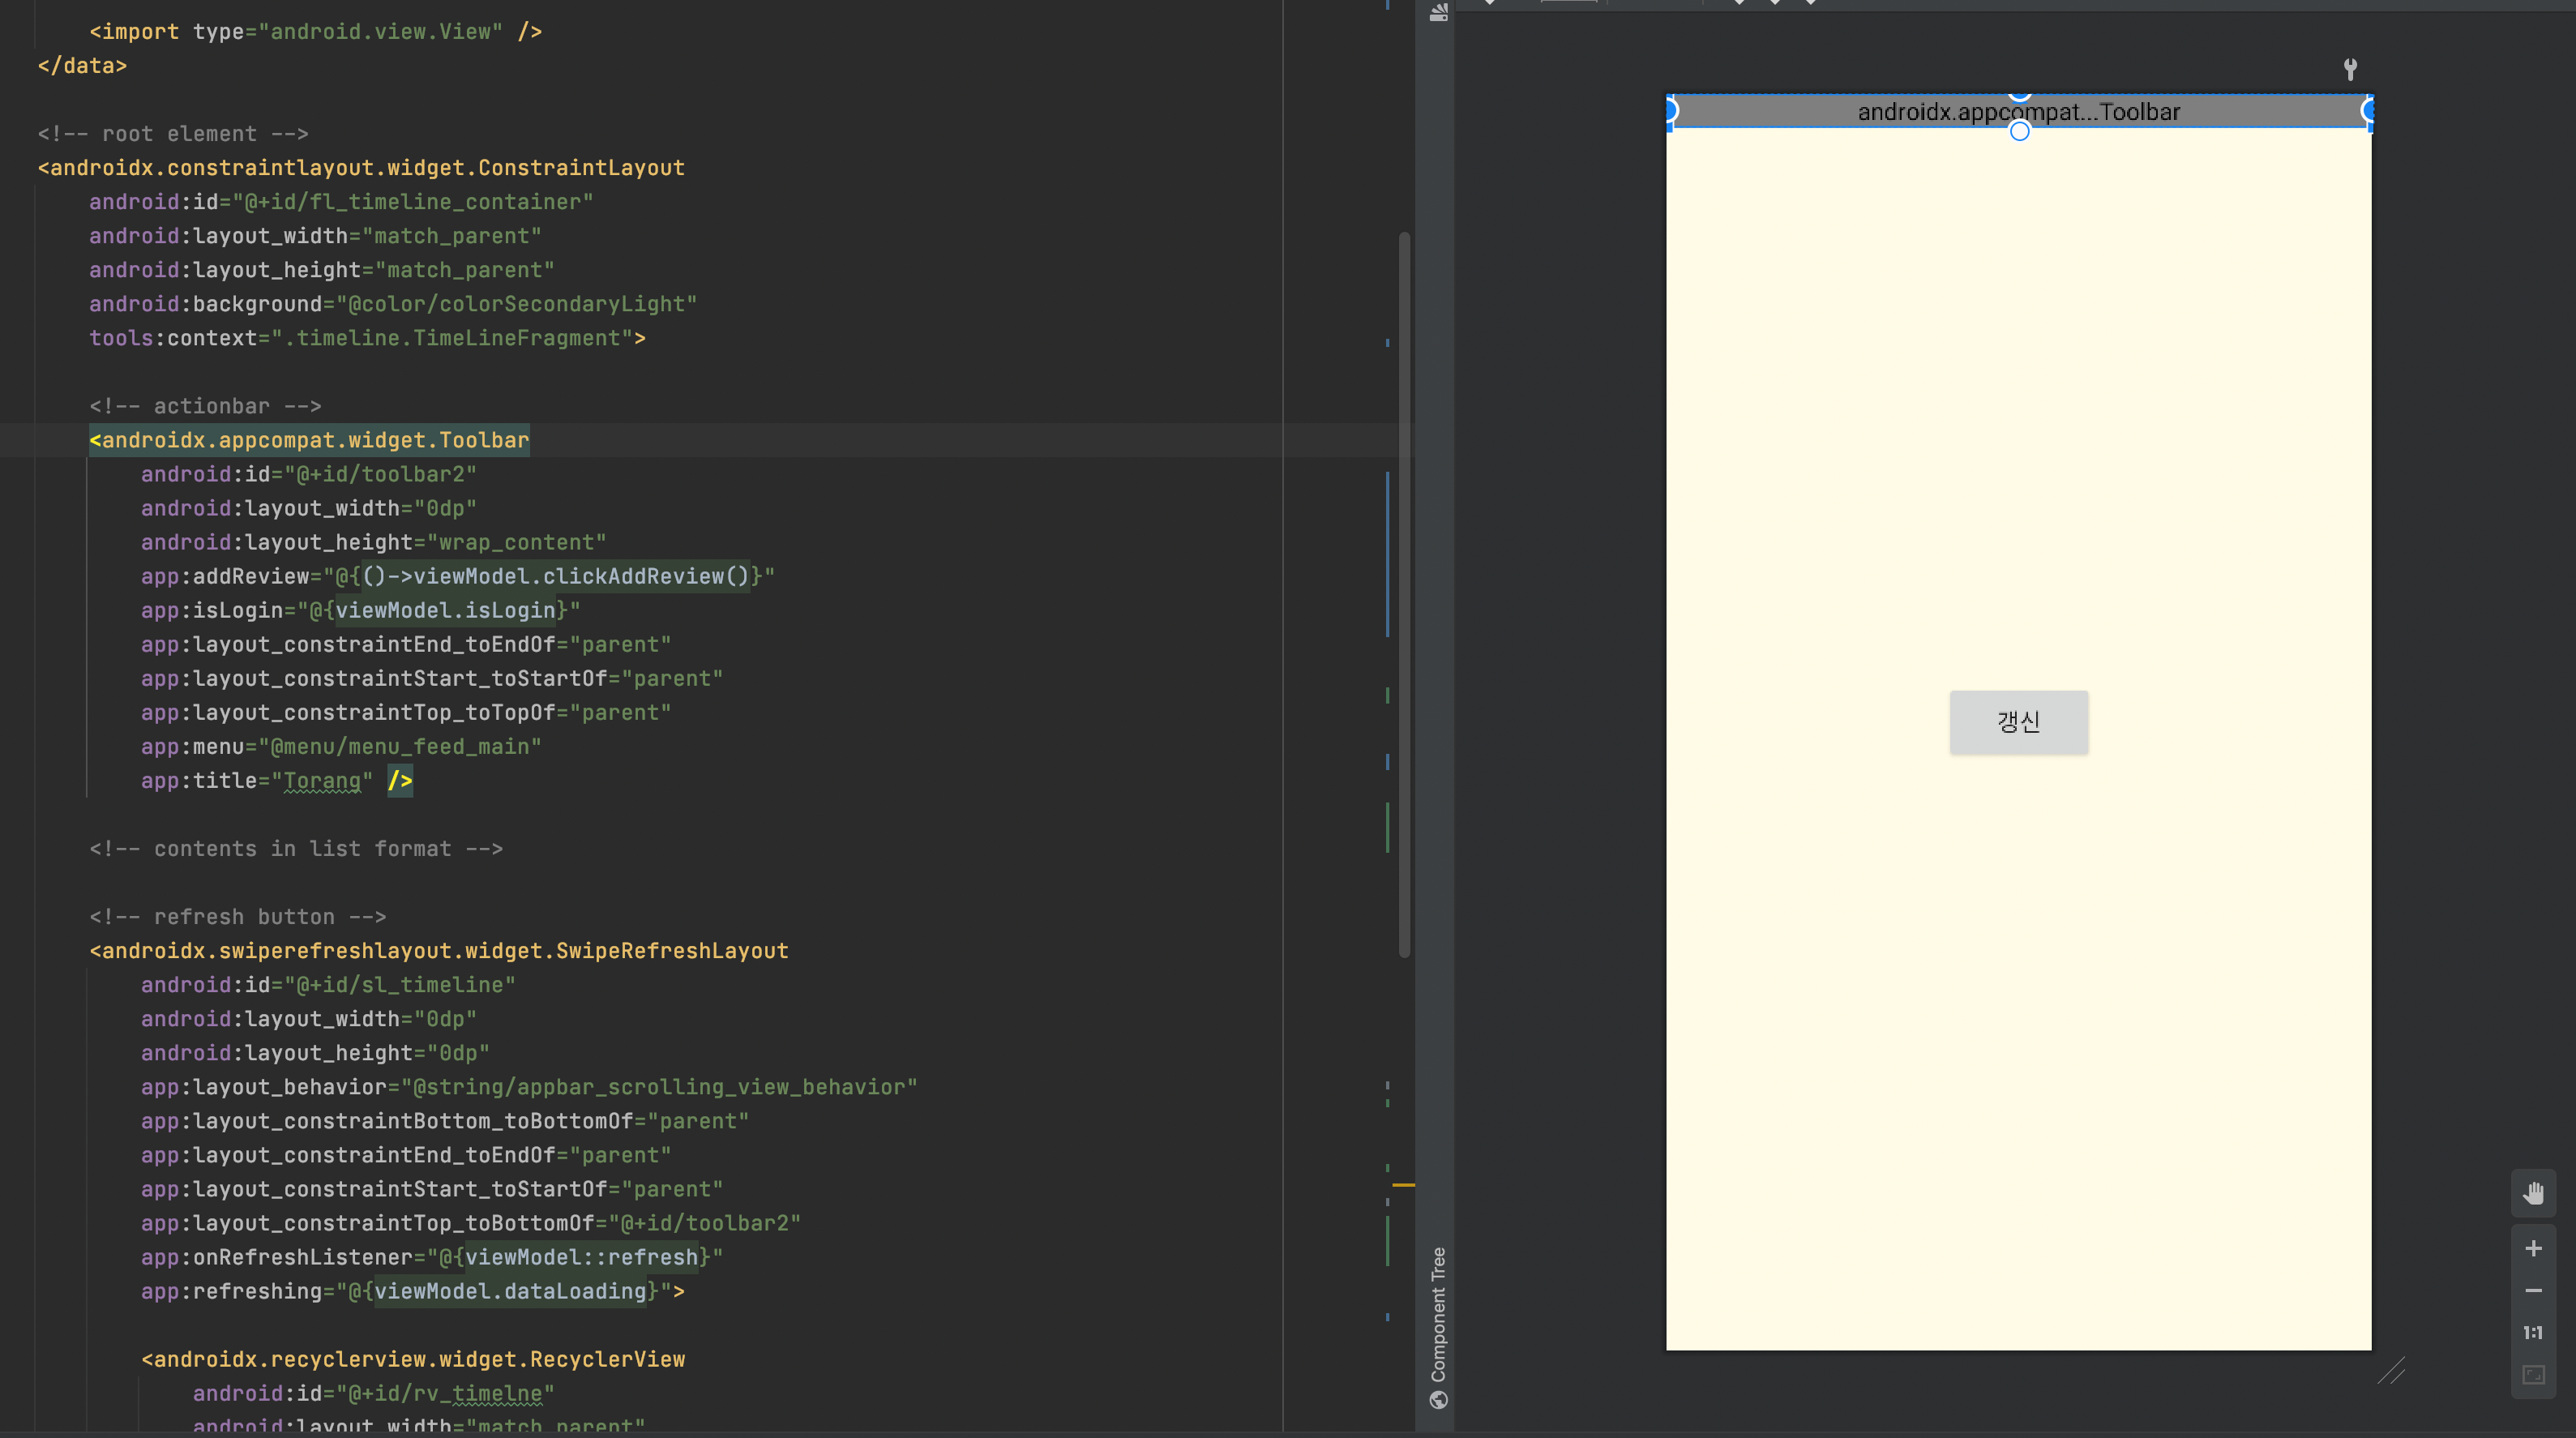Zoom in the design preview
This screenshot has height=1438, width=2576.
coord(2532,1248)
